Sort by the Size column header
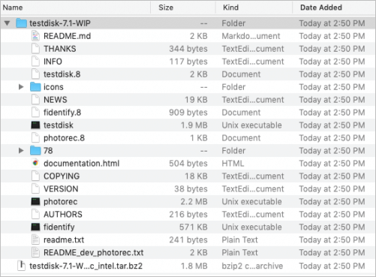This screenshot has width=376, height=277. pyautogui.click(x=166, y=8)
